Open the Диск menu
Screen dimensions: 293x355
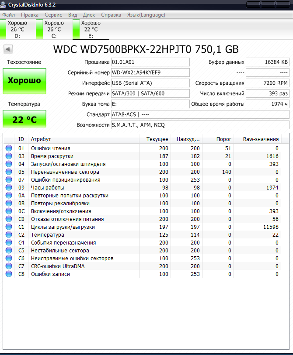(89, 15)
